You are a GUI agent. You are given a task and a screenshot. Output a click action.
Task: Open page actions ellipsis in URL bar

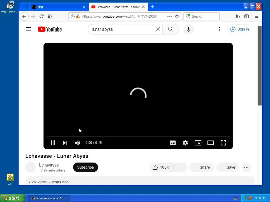170,16
